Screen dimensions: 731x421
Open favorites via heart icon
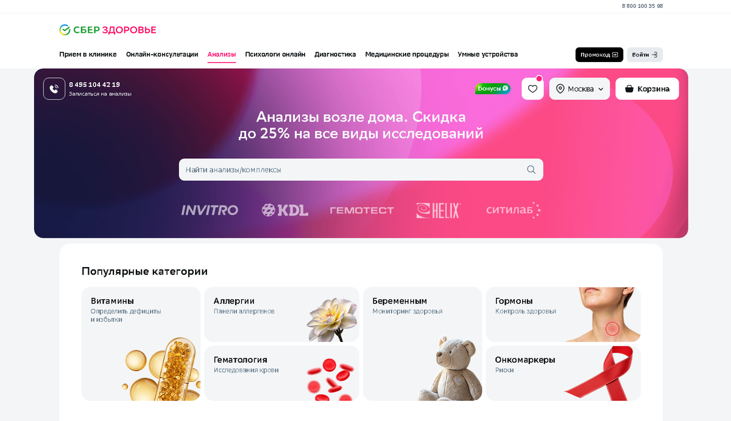[532, 89]
